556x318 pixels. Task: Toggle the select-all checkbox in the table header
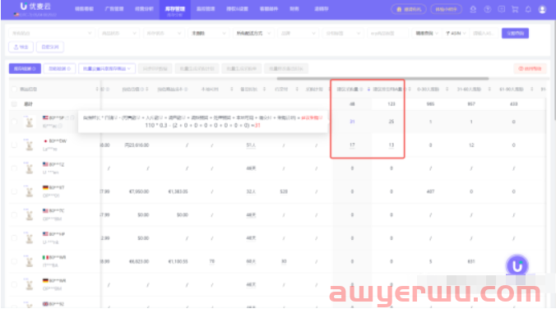(14, 90)
